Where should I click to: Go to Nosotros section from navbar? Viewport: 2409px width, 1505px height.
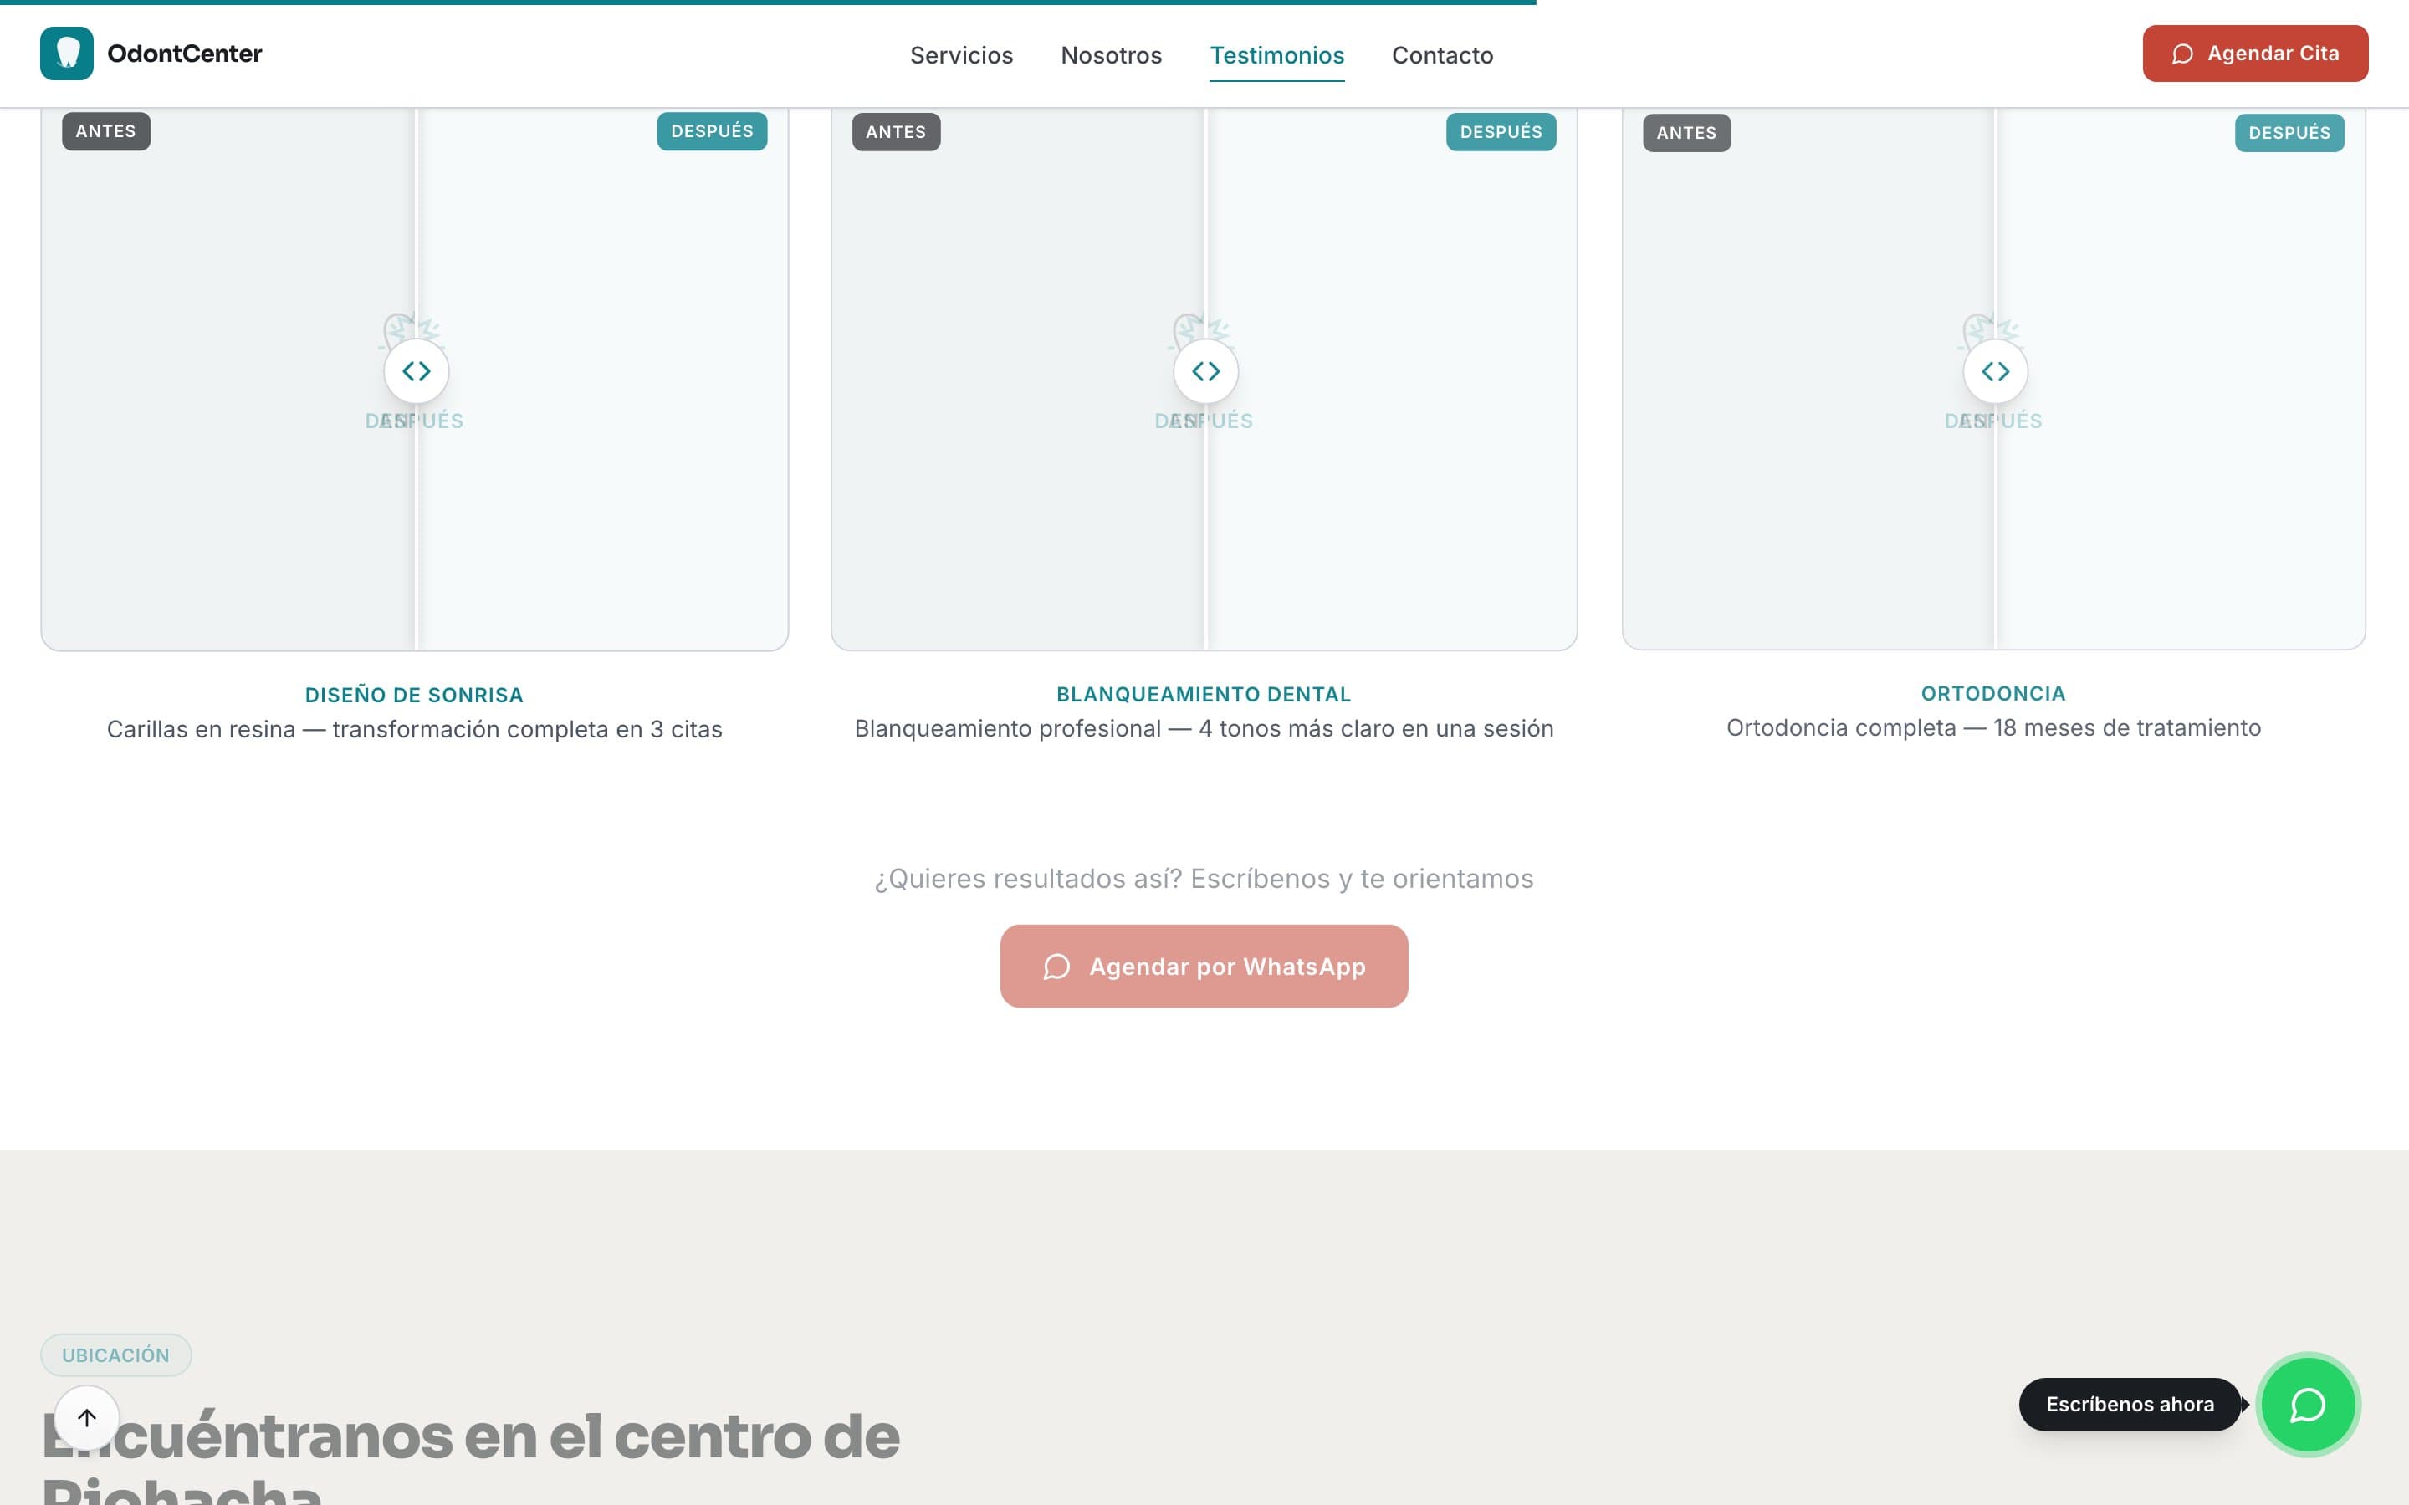1111,56
